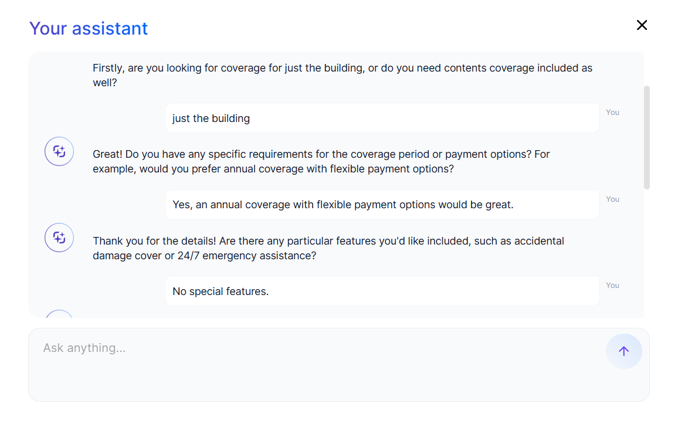The height and width of the screenshot is (434, 678).
Task: Click the scrollbar track below the thumb
Action: [647, 252]
